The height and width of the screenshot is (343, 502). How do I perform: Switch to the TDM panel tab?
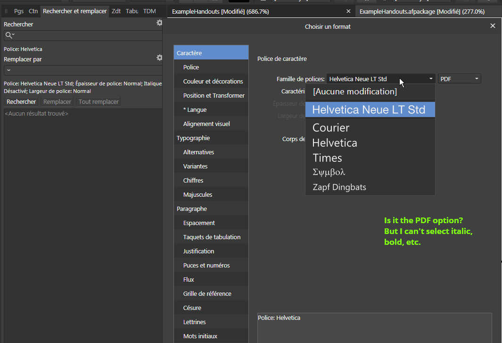click(149, 11)
